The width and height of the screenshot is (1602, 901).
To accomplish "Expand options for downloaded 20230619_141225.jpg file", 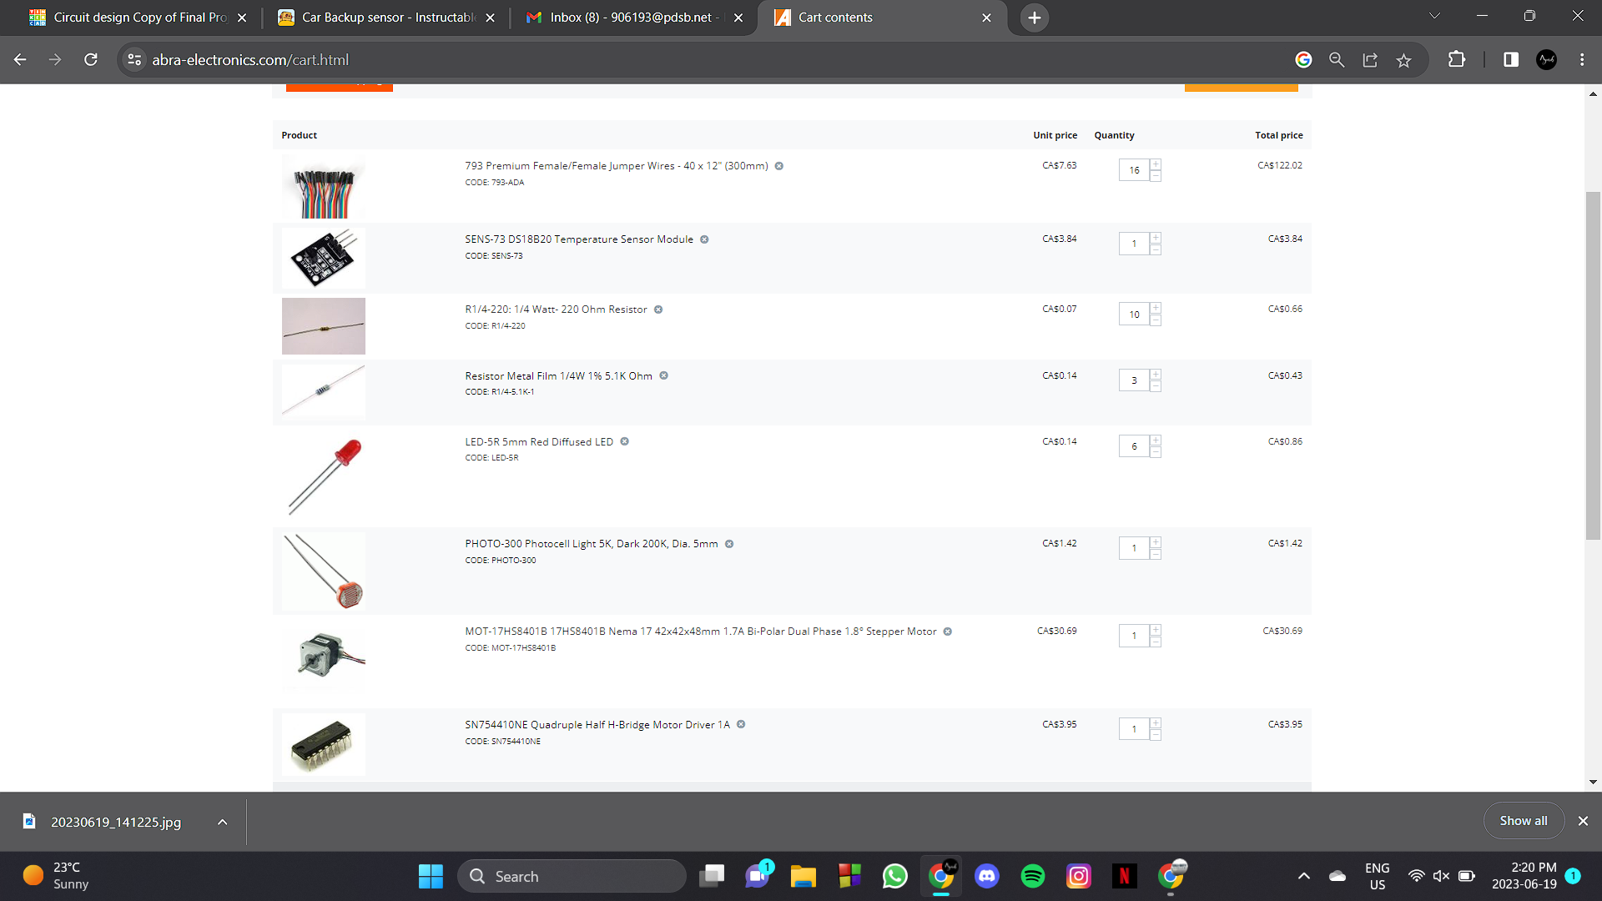I will coord(222,822).
